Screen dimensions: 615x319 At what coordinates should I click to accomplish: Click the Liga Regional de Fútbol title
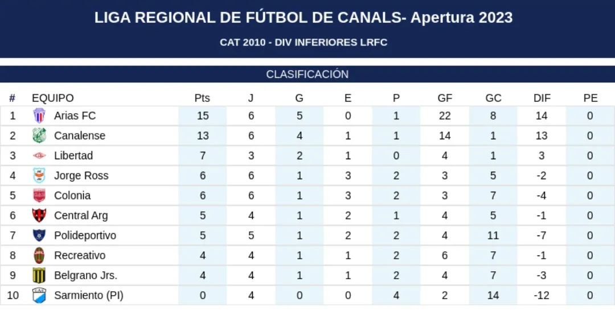coord(304,18)
